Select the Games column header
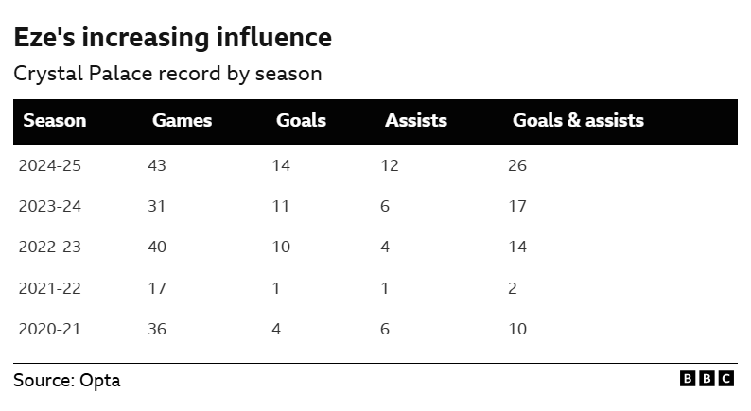The image size is (751, 411). pyautogui.click(x=182, y=121)
